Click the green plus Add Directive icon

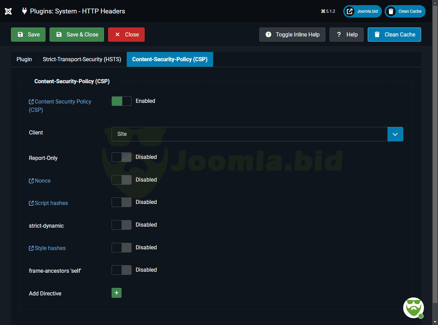(116, 293)
